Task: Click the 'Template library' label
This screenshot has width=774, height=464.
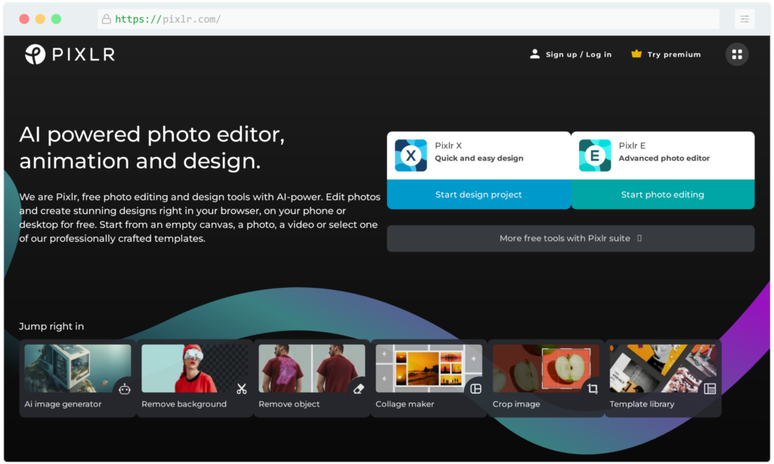Action: click(642, 404)
